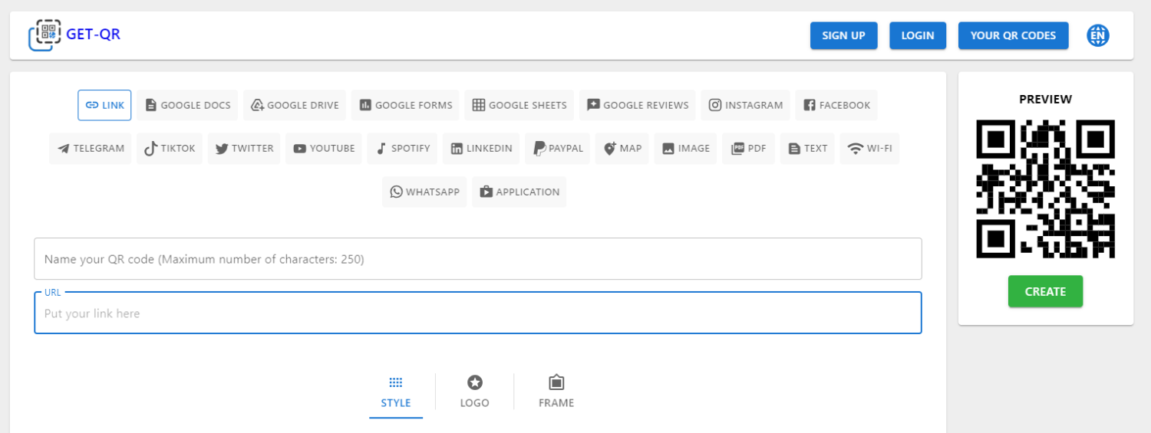The height and width of the screenshot is (433, 1151).
Task: Open the EN language selector globe
Action: (x=1098, y=35)
